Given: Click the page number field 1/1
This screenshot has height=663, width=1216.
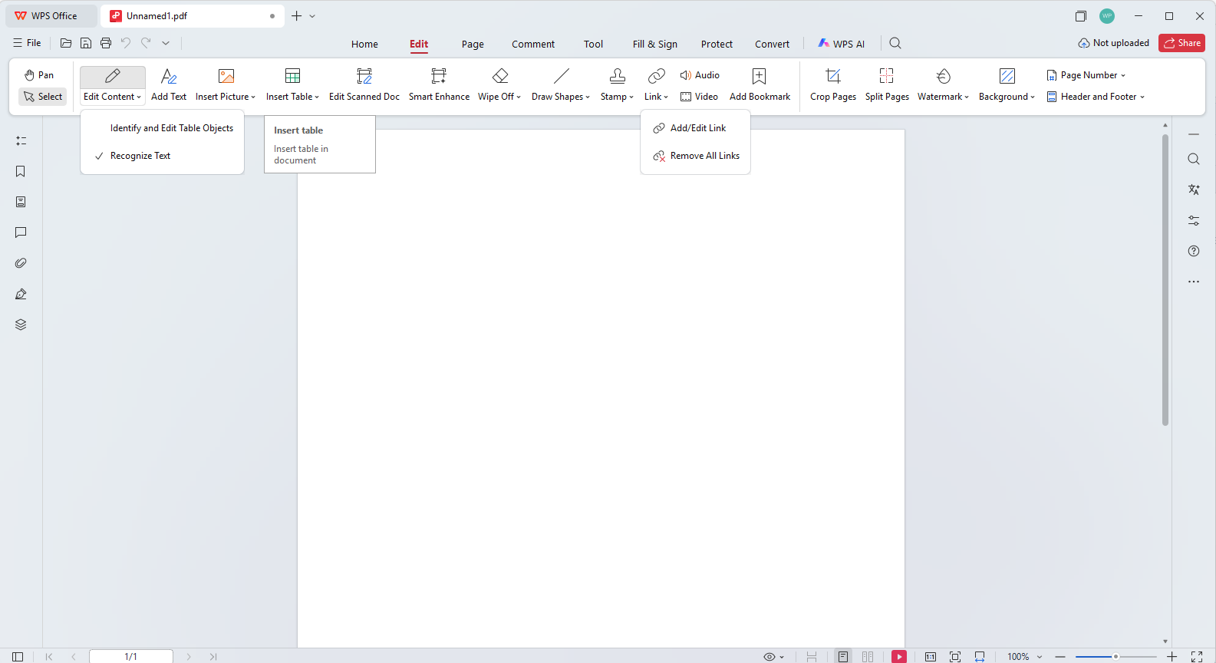Looking at the screenshot, I should (131, 657).
